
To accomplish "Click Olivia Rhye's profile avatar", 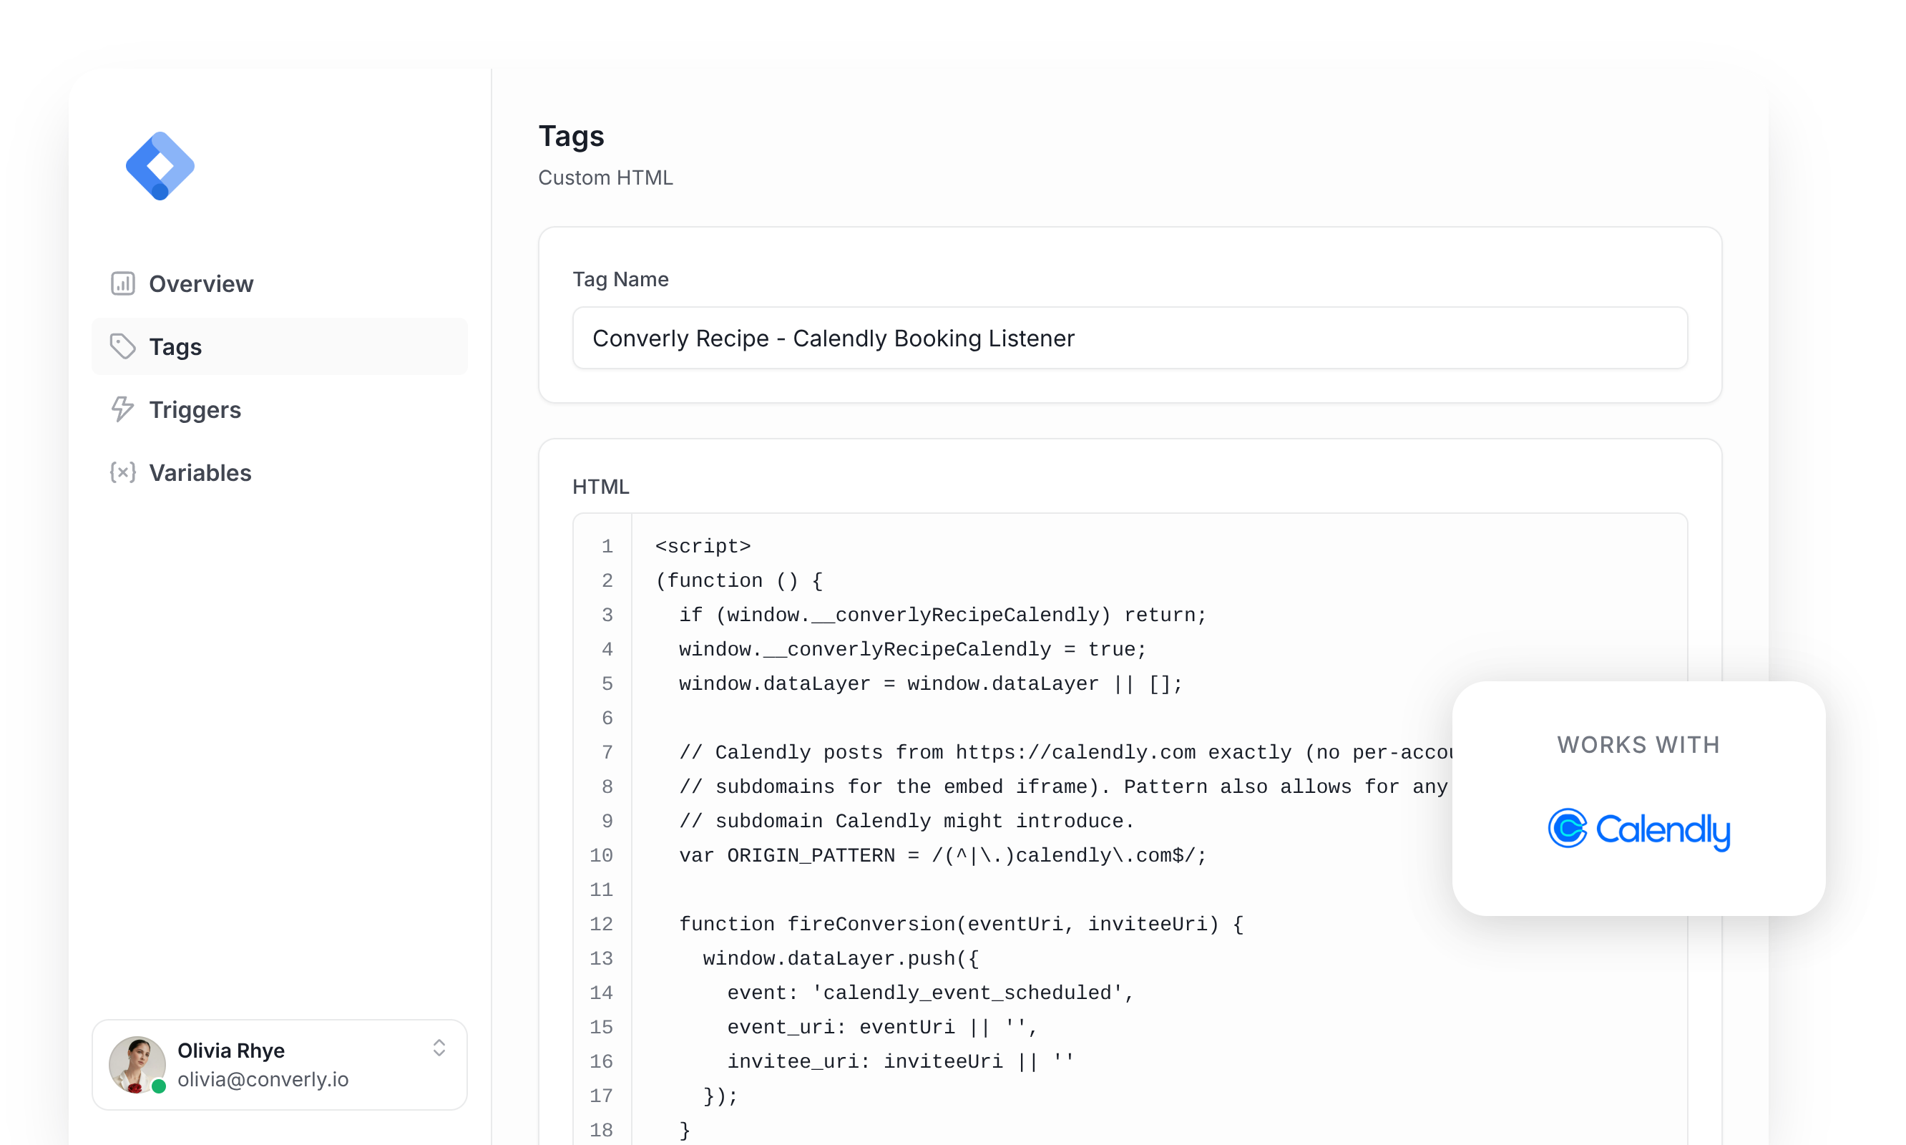I will pos(137,1065).
